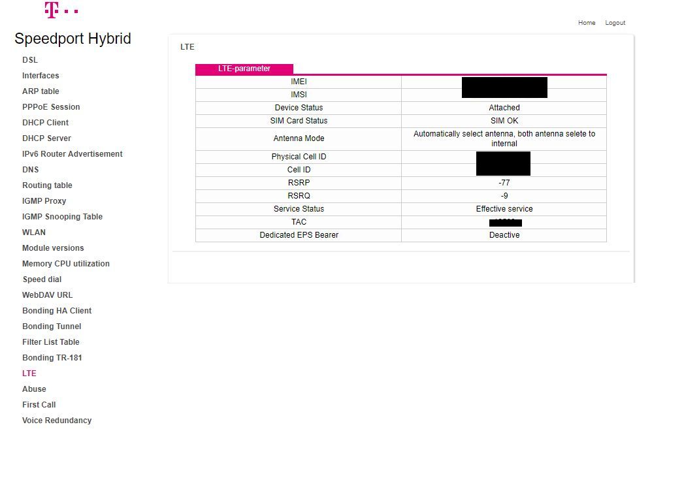View Memory CPU utilization
The width and height of the screenshot is (684, 495).
(x=66, y=264)
